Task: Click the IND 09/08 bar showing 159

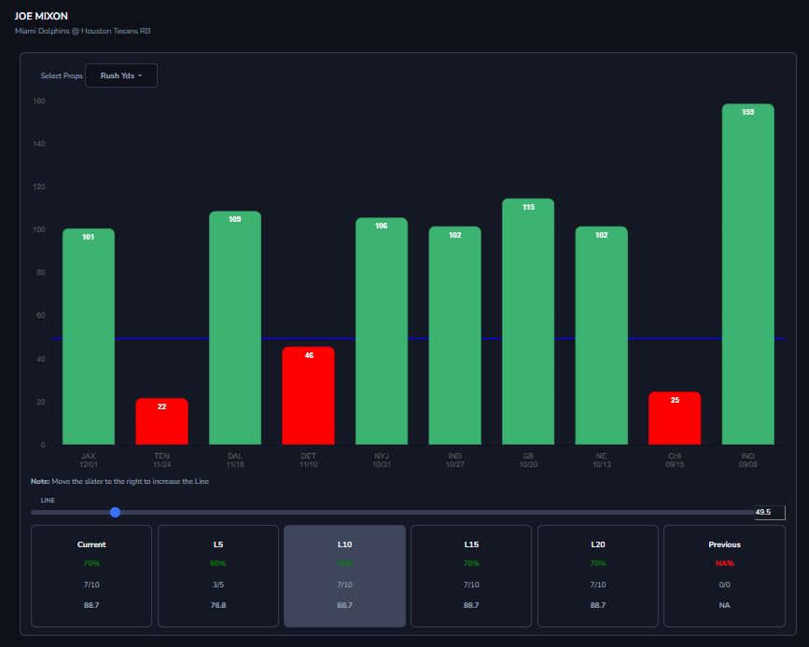Action: pos(748,274)
